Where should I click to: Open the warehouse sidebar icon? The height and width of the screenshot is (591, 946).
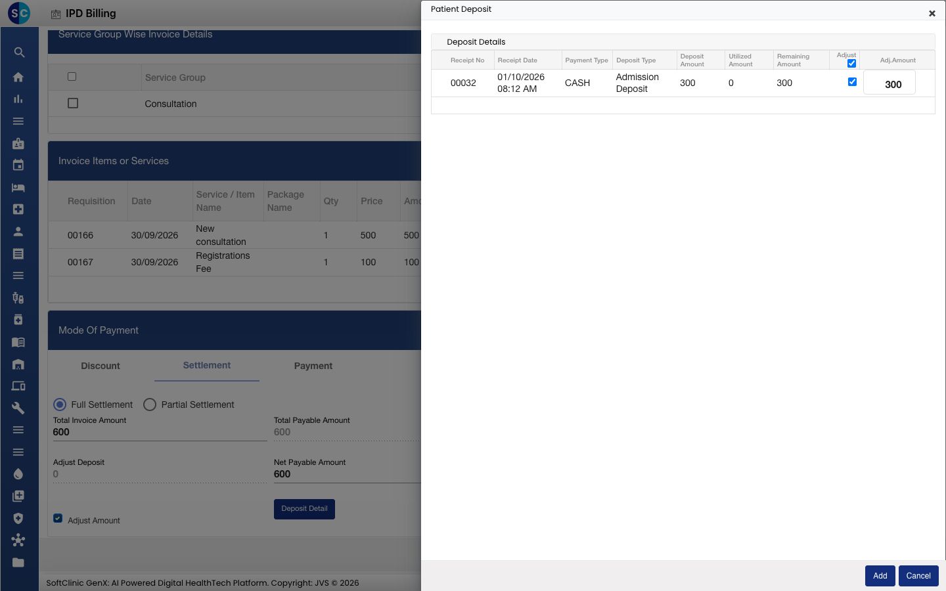pos(18,364)
